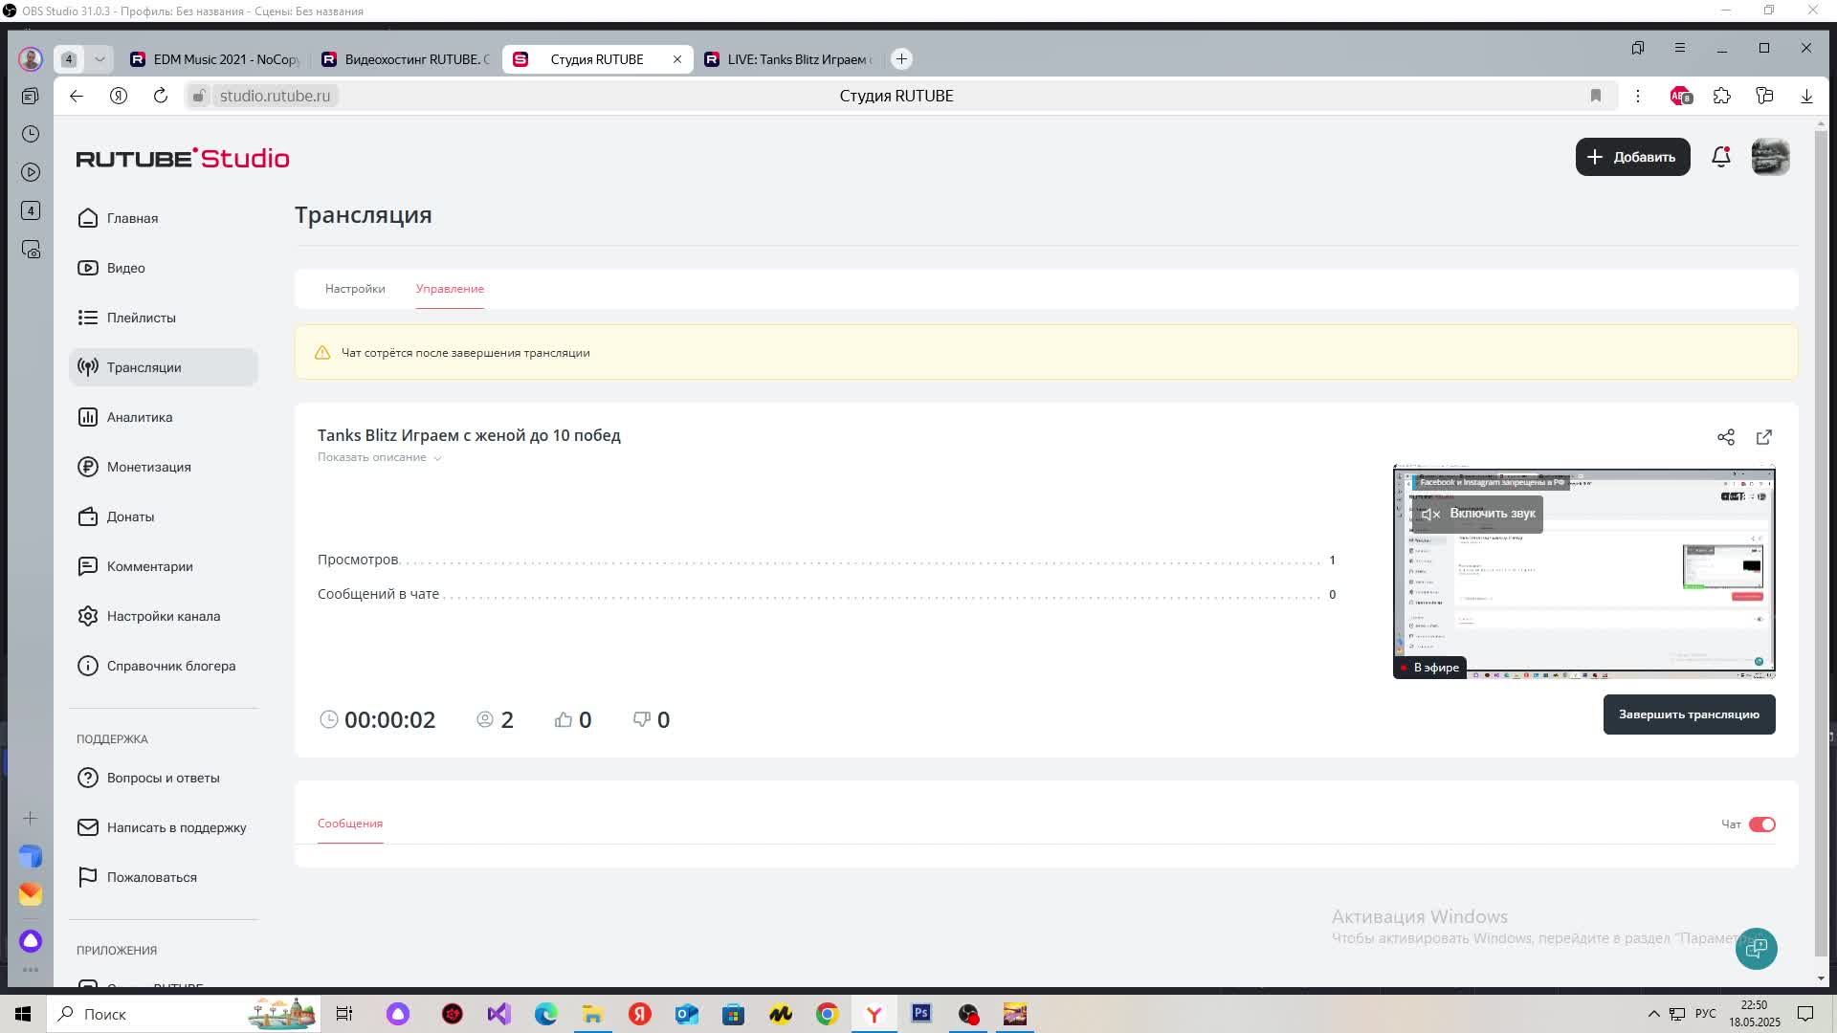This screenshot has width=1837, height=1033.
Task: Open a new browser tab
Action: click(x=901, y=59)
